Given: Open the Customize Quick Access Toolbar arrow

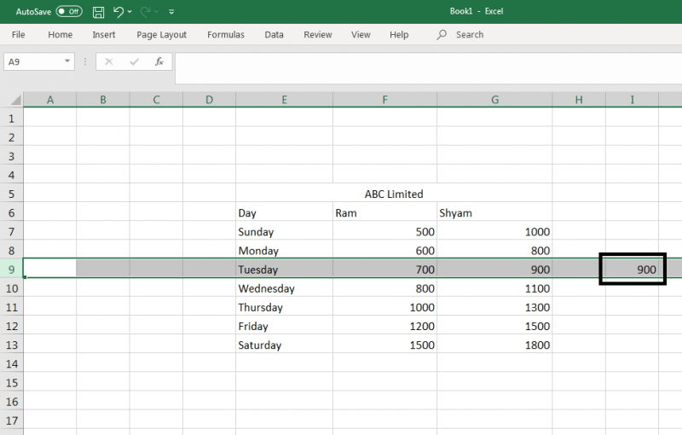Looking at the screenshot, I should [x=171, y=12].
